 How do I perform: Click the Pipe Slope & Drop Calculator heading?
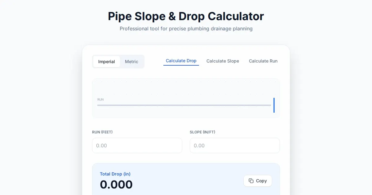click(186, 16)
